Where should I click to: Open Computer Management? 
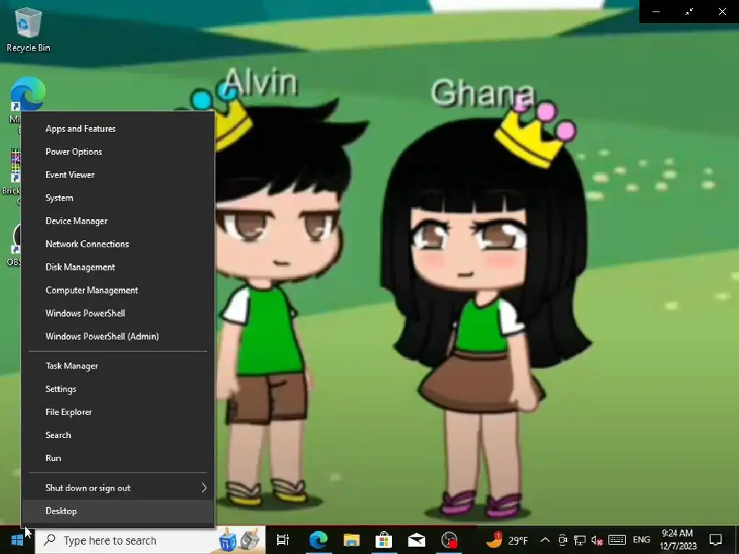[x=118, y=290]
